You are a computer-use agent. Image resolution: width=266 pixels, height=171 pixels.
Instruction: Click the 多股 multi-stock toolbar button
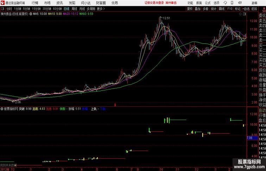coord(205,9)
